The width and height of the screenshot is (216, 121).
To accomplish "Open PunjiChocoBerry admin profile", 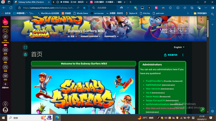I will (154, 81).
